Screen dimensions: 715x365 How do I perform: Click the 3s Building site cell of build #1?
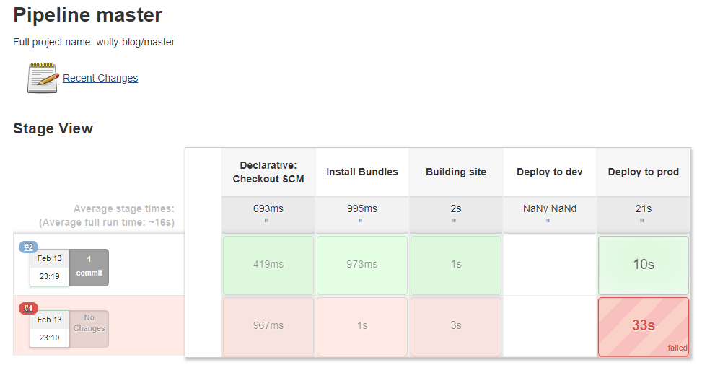[x=456, y=326]
